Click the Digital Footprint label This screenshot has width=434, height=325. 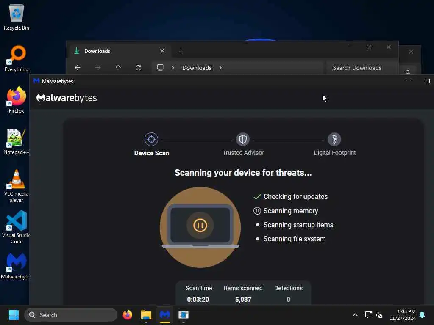(x=335, y=153)
